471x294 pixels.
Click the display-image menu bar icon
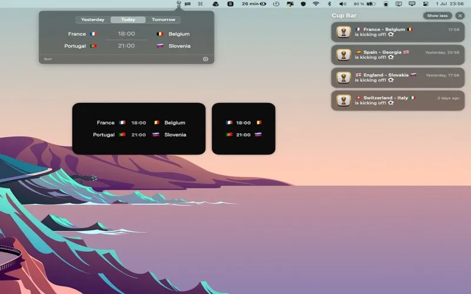(x=290, y=4)
